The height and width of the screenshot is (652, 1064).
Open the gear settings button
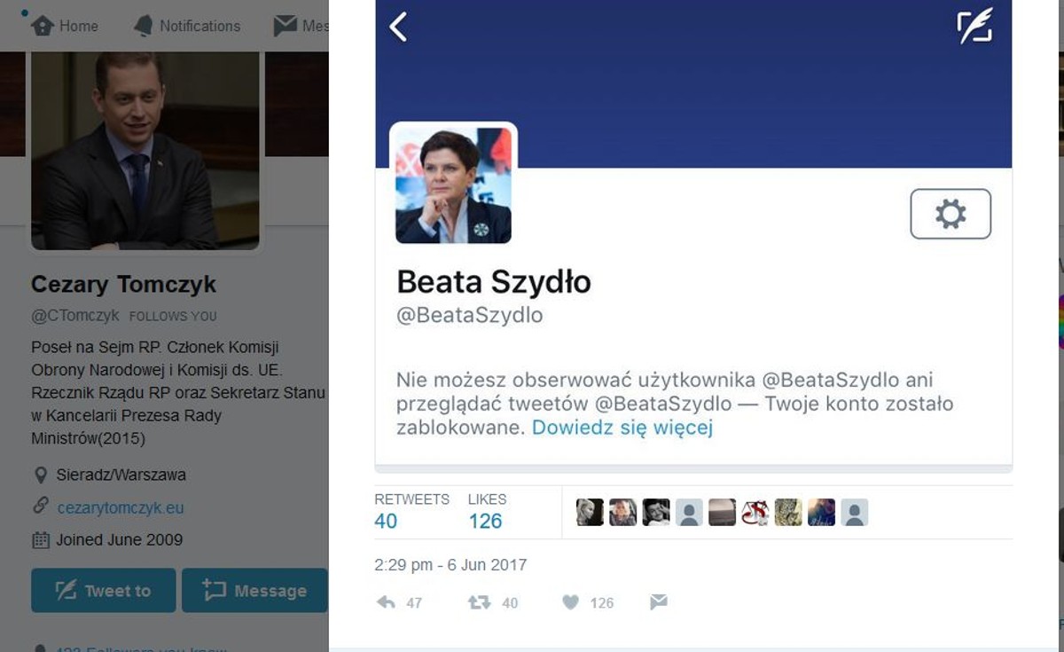[951, 214]
